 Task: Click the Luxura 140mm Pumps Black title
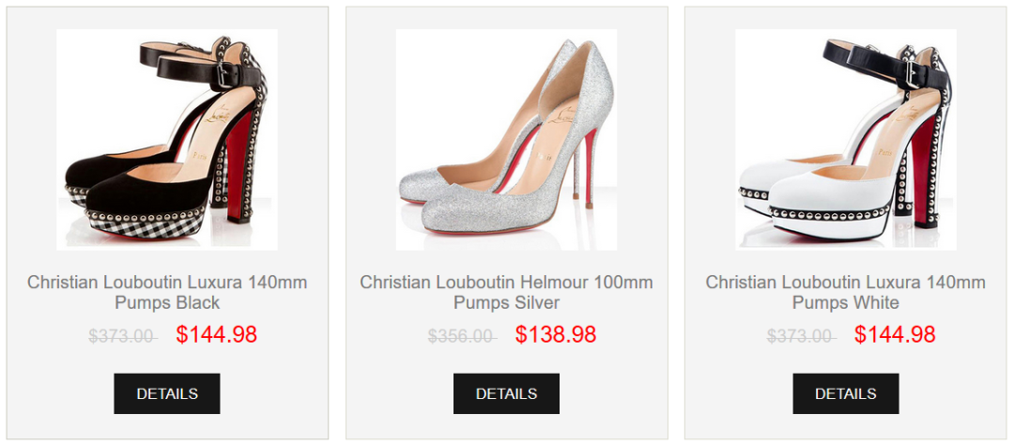pos(167,292)
